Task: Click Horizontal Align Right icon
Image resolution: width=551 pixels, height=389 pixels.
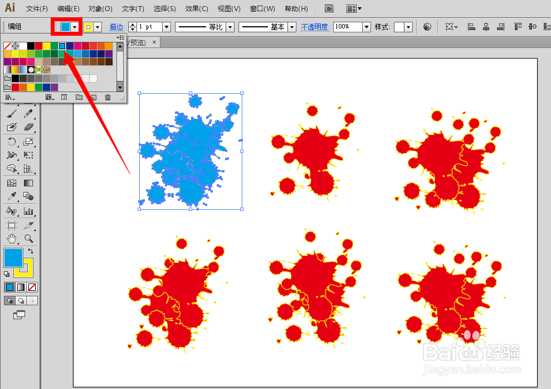Action: [501, 27]
